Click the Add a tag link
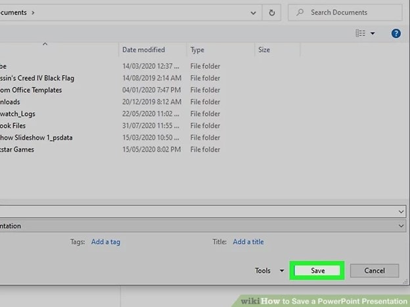The image size is (410, 307). click(106, 242)
